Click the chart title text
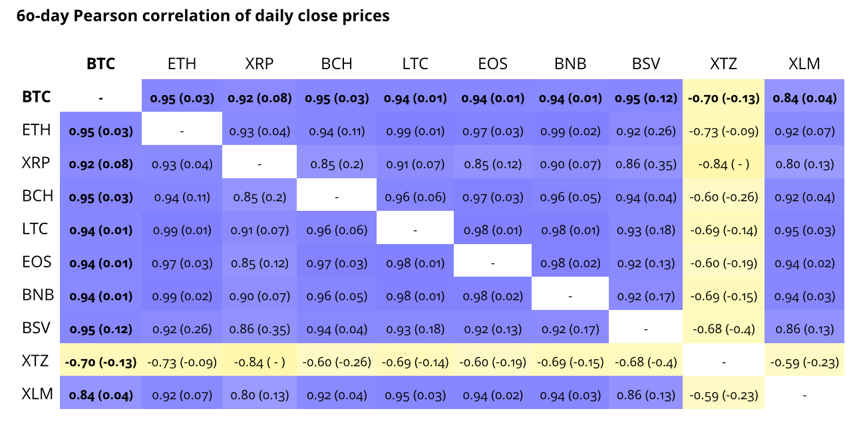 (x=203, y=17)
